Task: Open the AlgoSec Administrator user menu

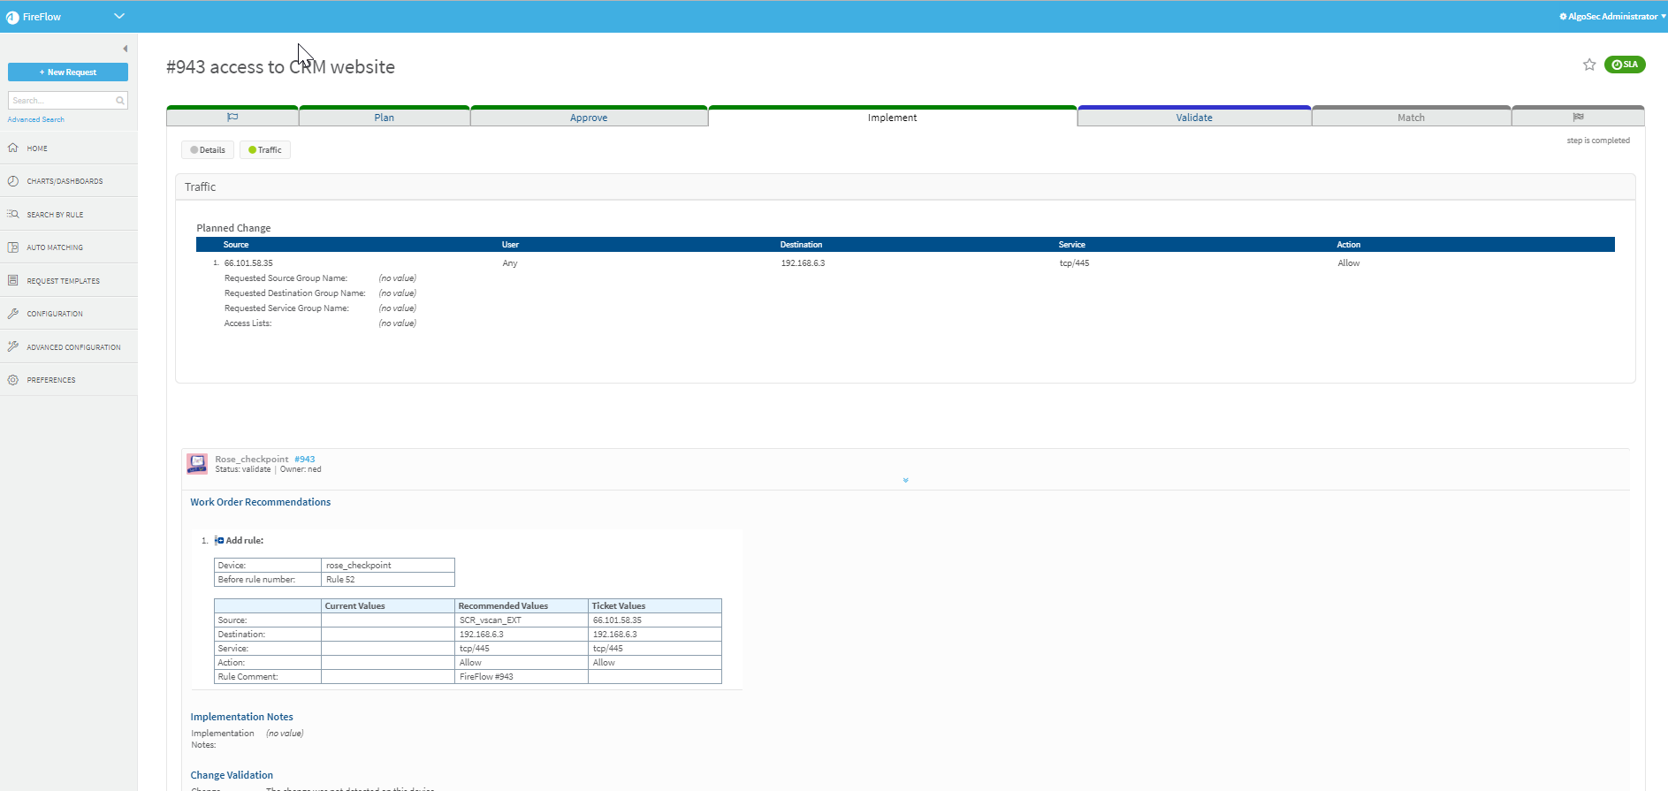Action: tap(1612, 16)
